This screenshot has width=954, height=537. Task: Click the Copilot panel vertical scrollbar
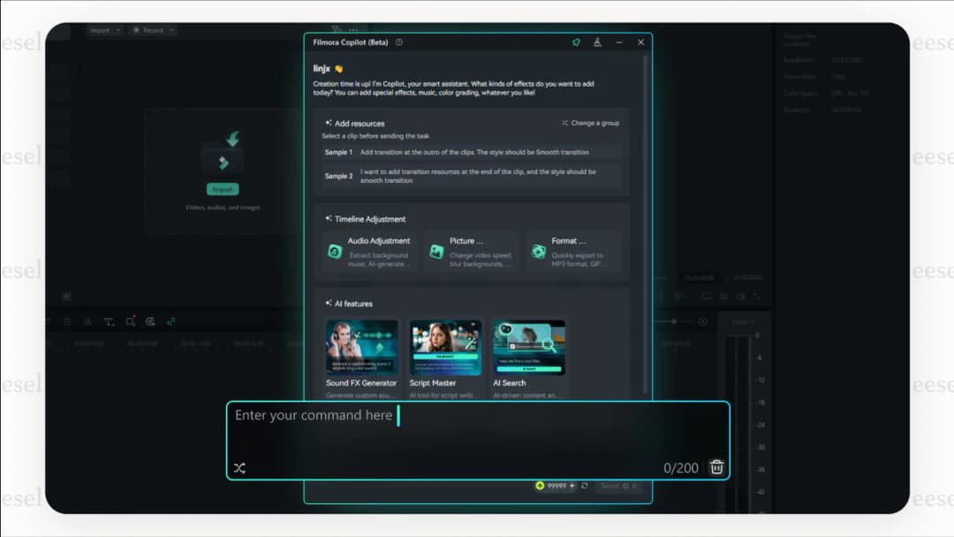(x=646, y=225)
